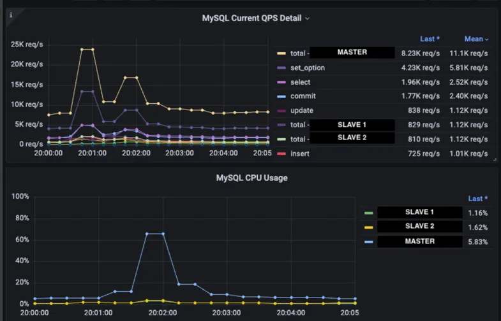This screenshot has width=501, height=321.
Task: Grab the resize handle at the QPS panel corner
Action: click(495, 159)
